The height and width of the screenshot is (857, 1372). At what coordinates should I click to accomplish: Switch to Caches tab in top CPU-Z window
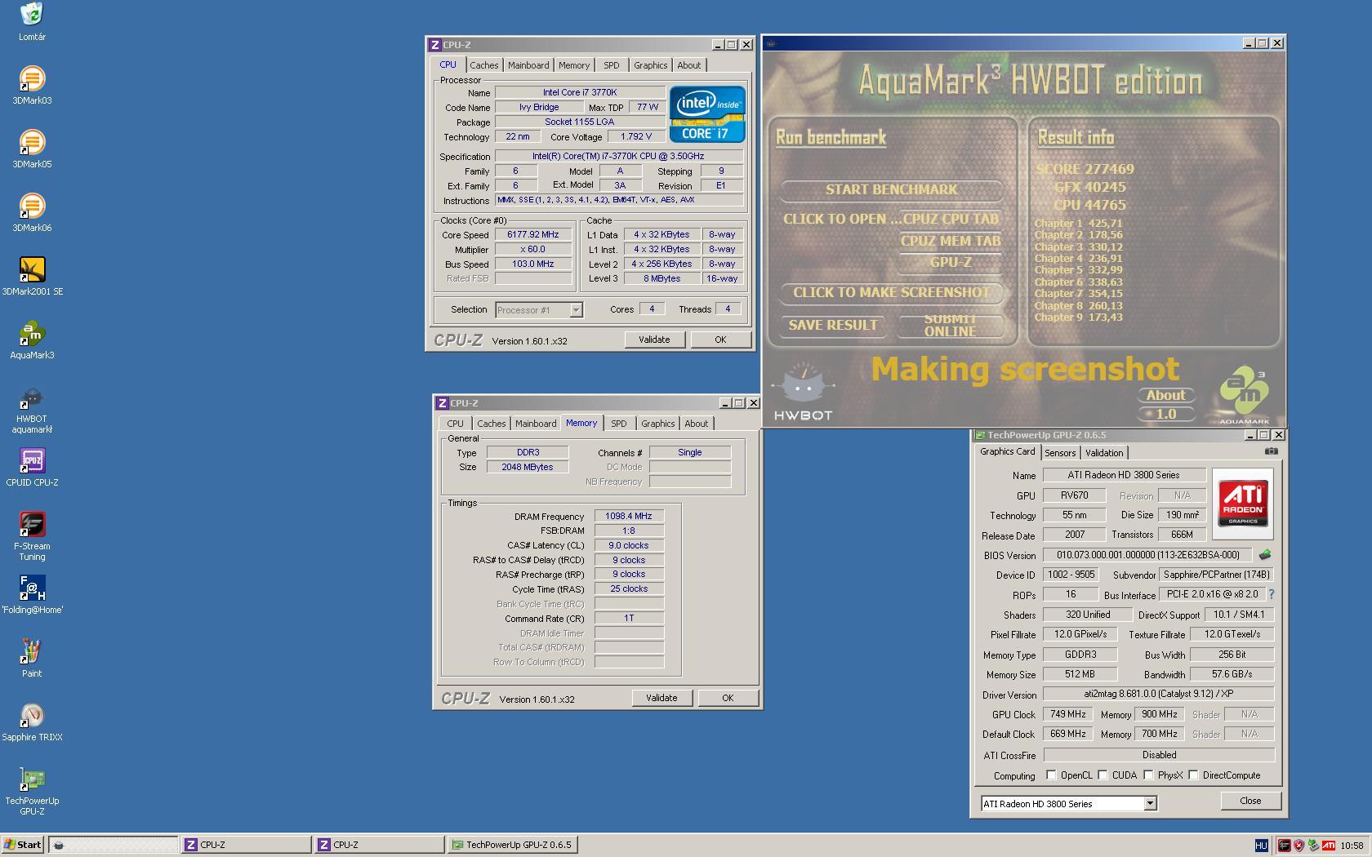(x=483, y=65)
